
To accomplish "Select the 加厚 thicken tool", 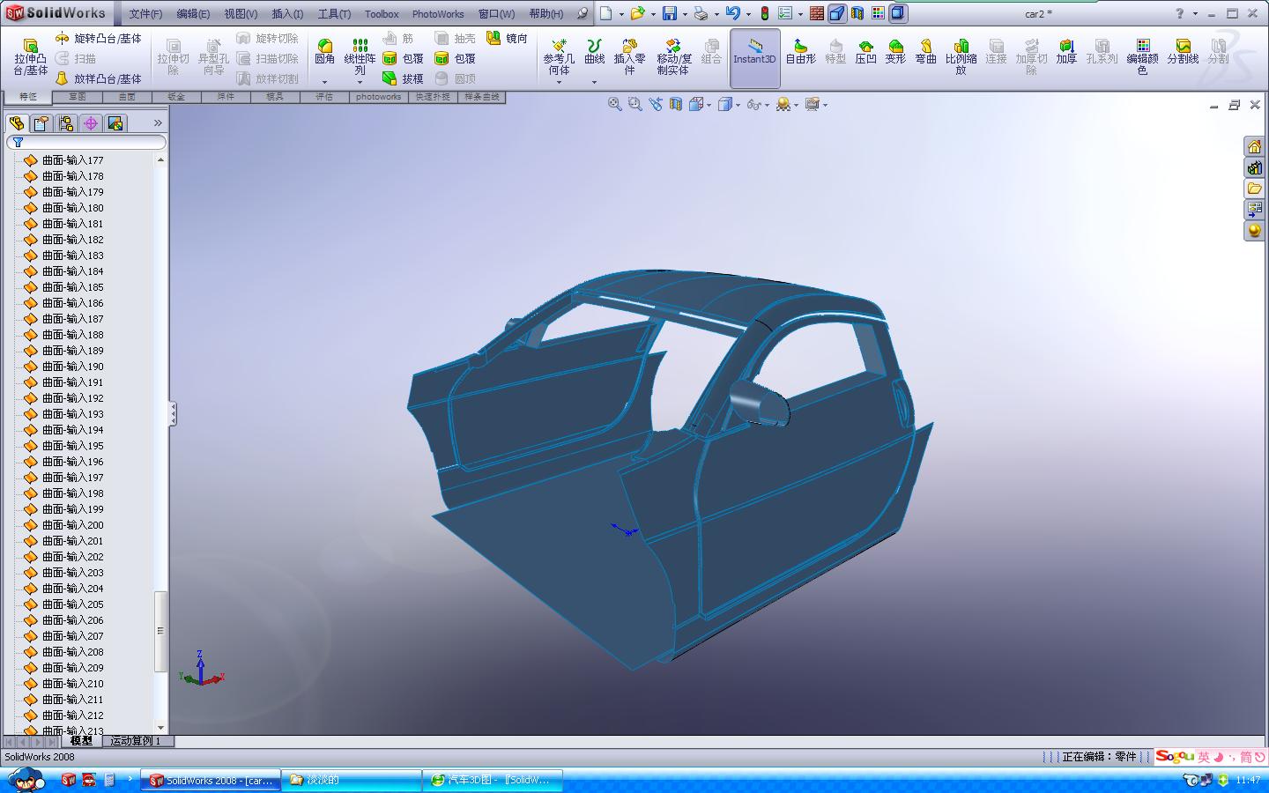I will coord(1066,51).
